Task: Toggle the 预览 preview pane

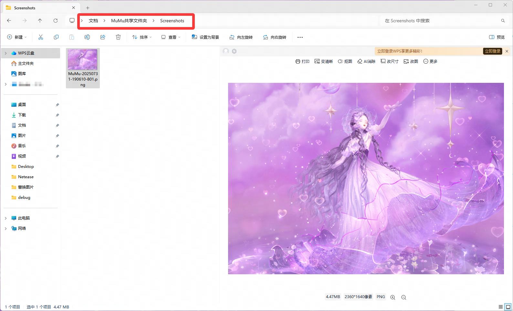Action: [497, 37]
